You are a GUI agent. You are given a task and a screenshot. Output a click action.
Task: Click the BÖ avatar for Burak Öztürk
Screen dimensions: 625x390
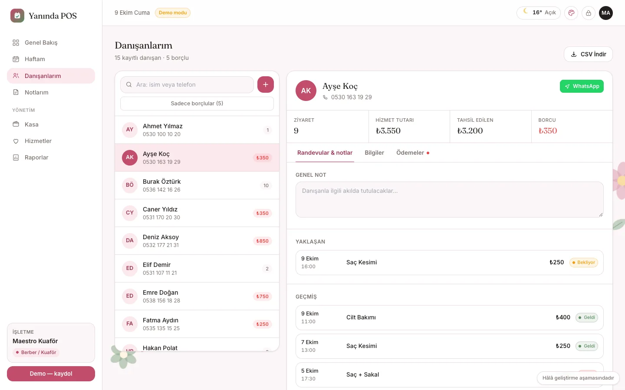tap(130, 185)
